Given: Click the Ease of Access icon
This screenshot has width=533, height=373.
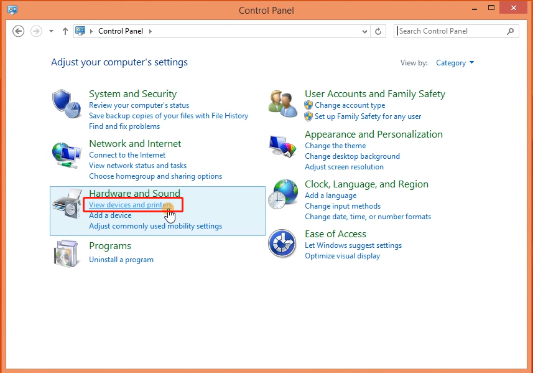Looking at the screenshot, I should pos(282,243).
